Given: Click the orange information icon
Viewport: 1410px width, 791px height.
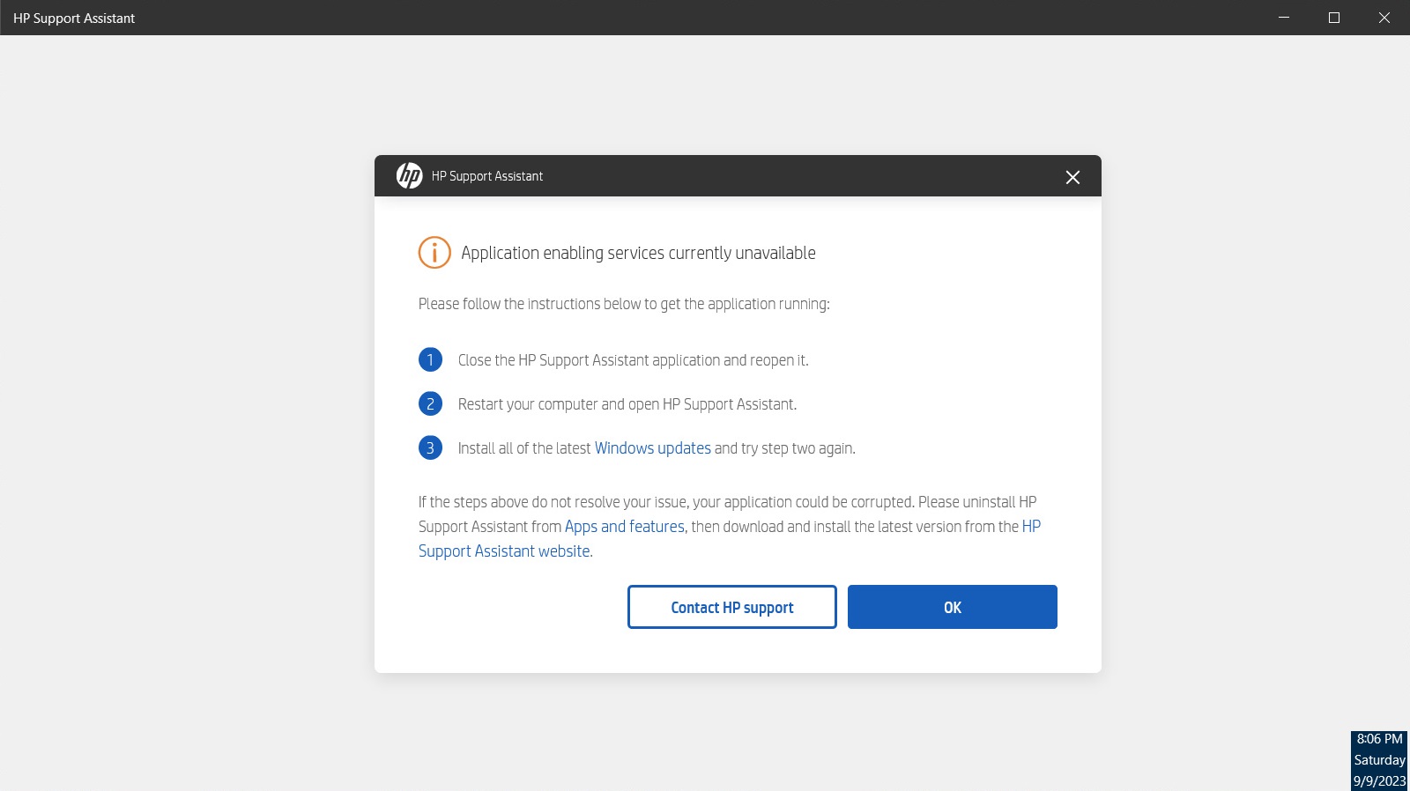Looking at the screenshot, I should [x=434, y=253].
